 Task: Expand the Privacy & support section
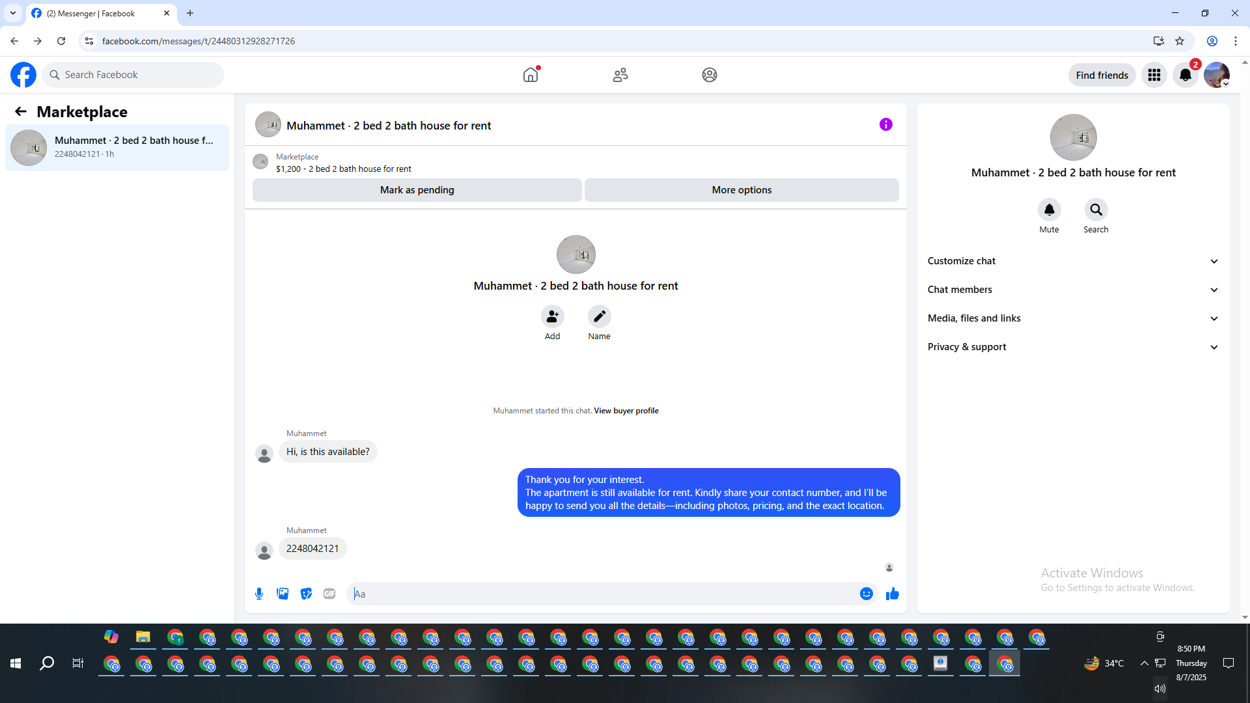[x=1073, y=347]
